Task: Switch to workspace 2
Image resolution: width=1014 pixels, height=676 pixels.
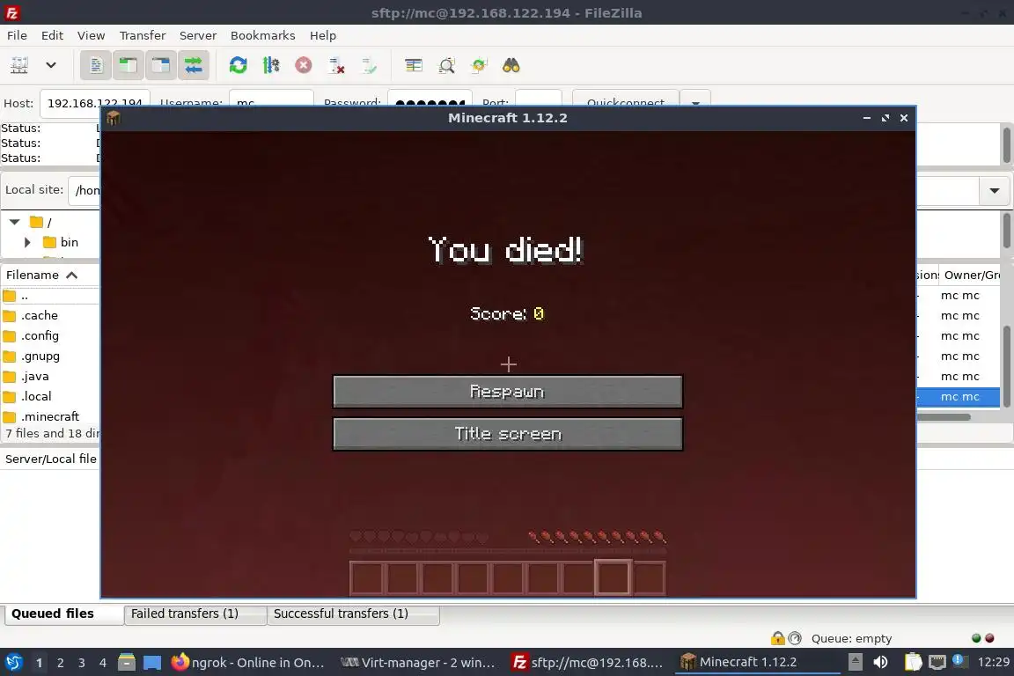Action: [x=60, y=663]
